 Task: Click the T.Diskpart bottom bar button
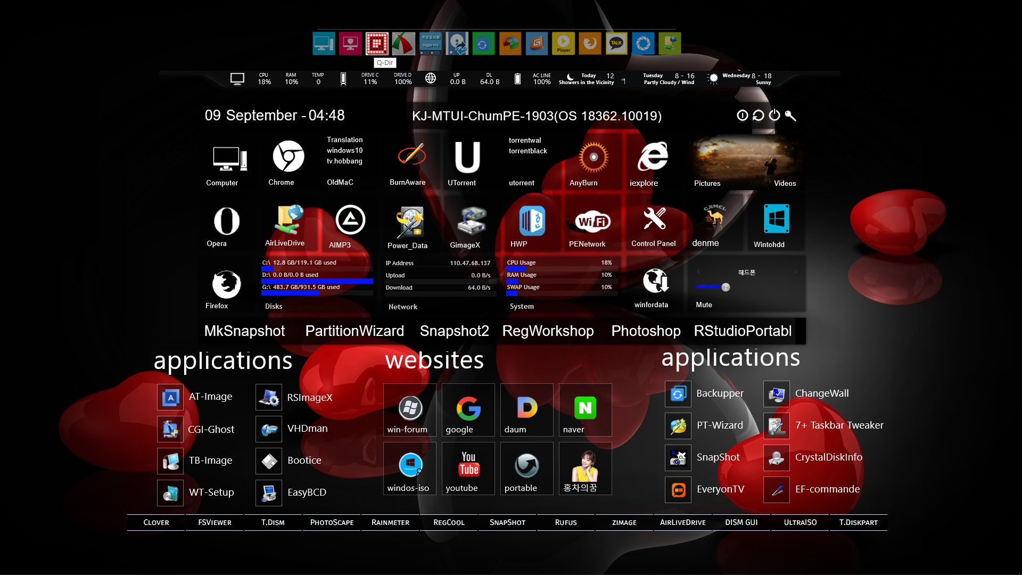858,522
